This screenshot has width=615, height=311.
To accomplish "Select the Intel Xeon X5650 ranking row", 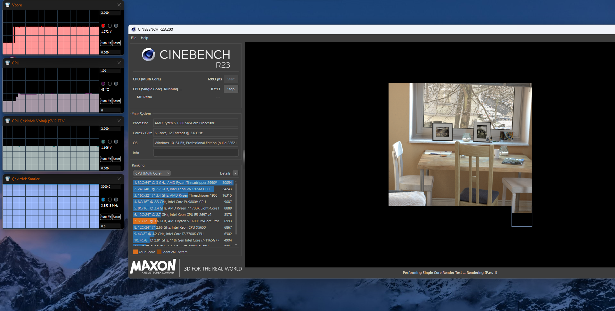I will click(x=183, y=227).
